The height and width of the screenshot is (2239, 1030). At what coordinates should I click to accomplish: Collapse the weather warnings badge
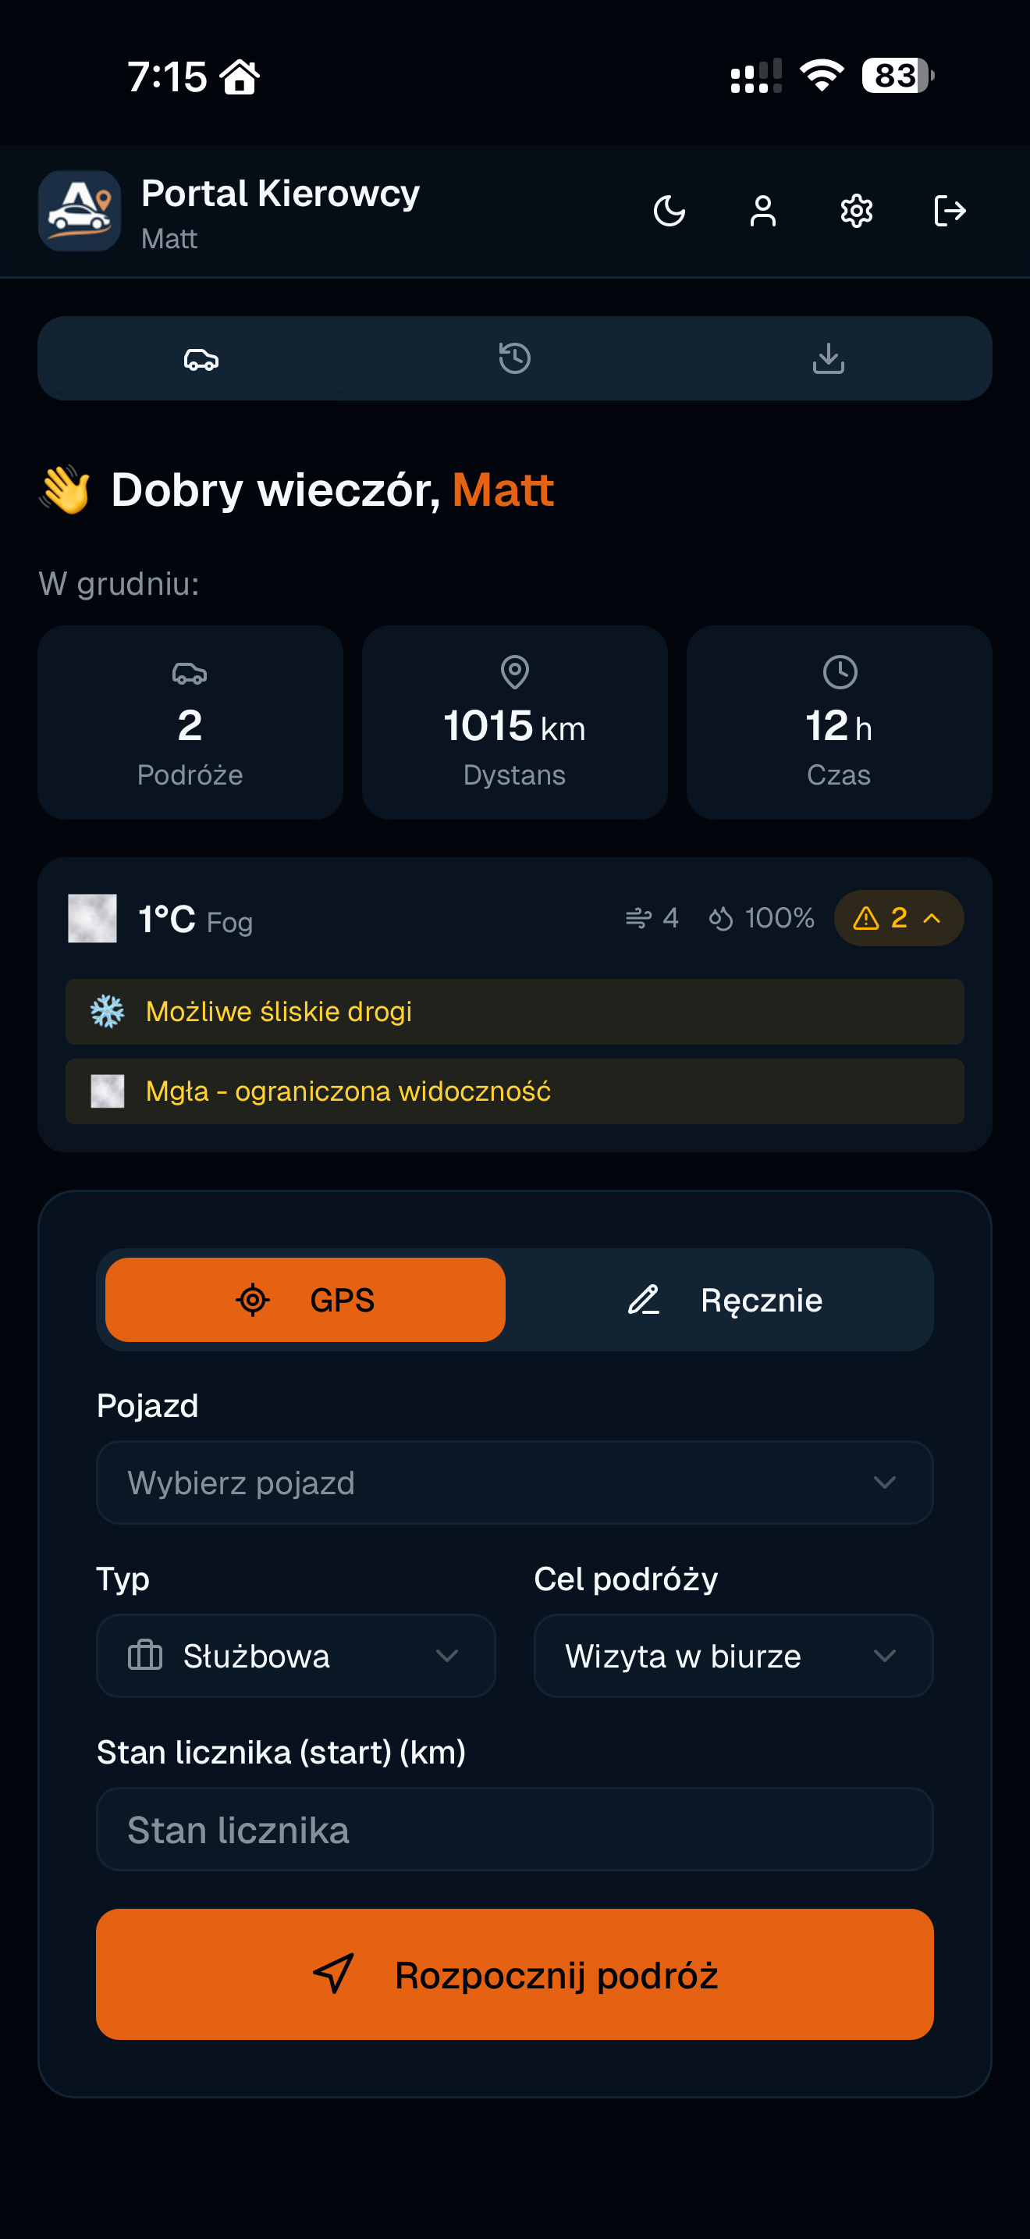pos(898,918)
